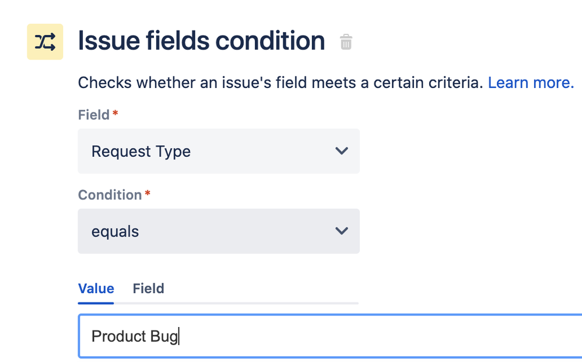Click the 'equals' selected value text
Image resolution: width=582 pixels, height=362 pixels.
coord(115,231)
